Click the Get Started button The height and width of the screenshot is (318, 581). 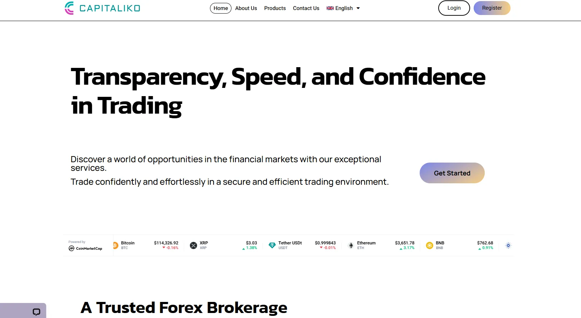point(452,173)
